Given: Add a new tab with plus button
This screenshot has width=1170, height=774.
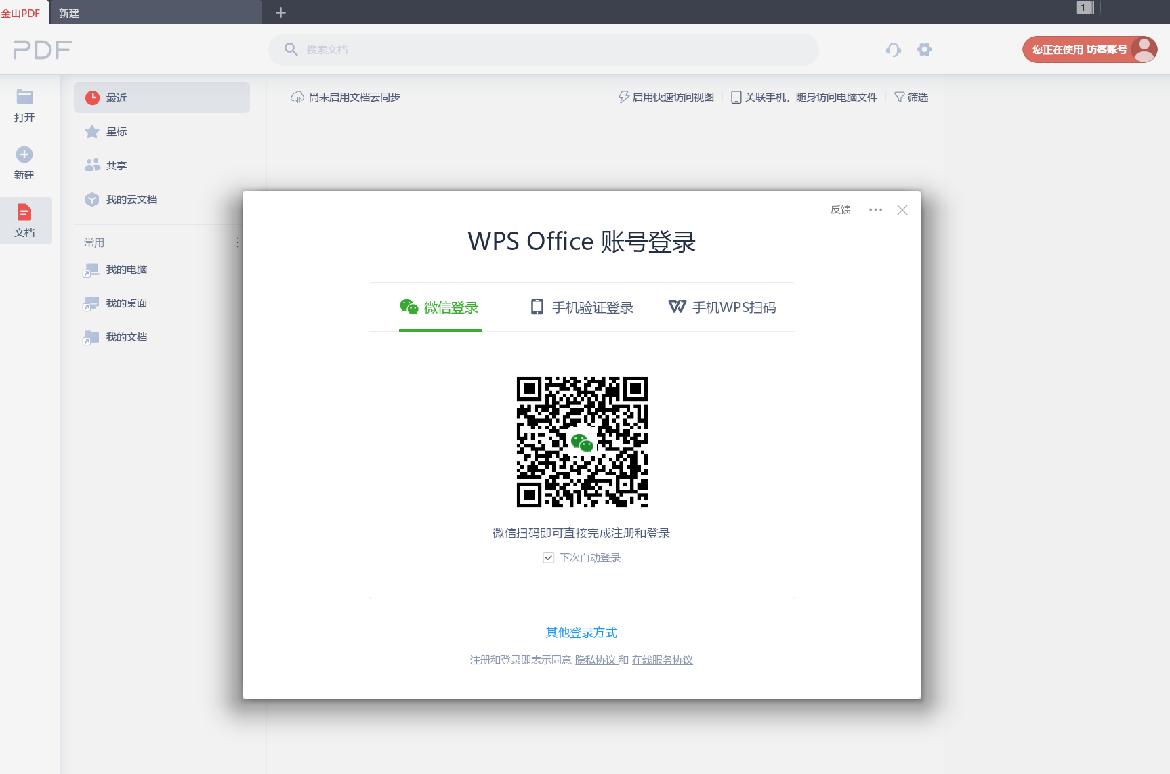Looking at the screenshot, I should pyautogui.click(x=281, y=12).
